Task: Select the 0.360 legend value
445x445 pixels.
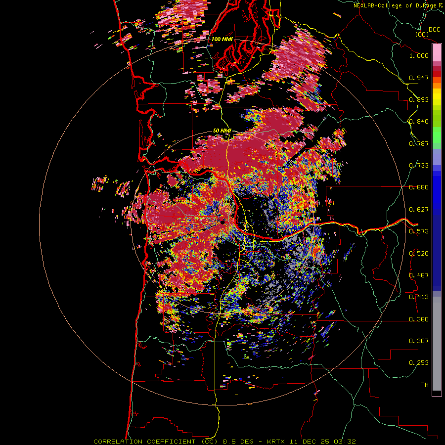Action: point(419,319)
